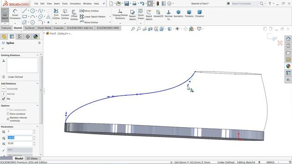Select the Smart Dimension tool
This screenshot has width=292, height=164.
click(x=15, y=15)
